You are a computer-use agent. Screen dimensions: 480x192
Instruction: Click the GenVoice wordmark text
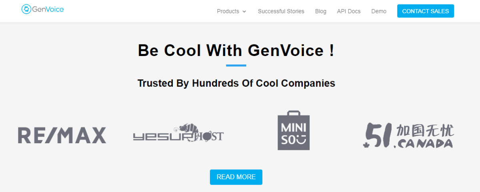(48, 9)
